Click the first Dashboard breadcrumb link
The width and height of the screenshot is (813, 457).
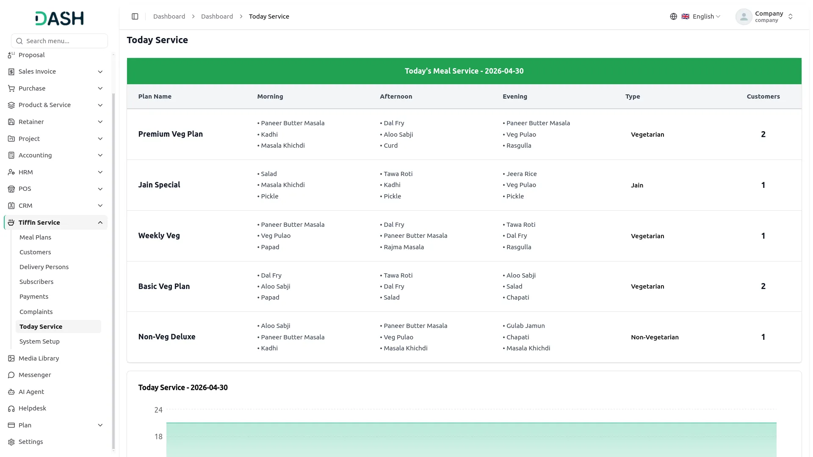pyautogui.click(x=169, y=17)
